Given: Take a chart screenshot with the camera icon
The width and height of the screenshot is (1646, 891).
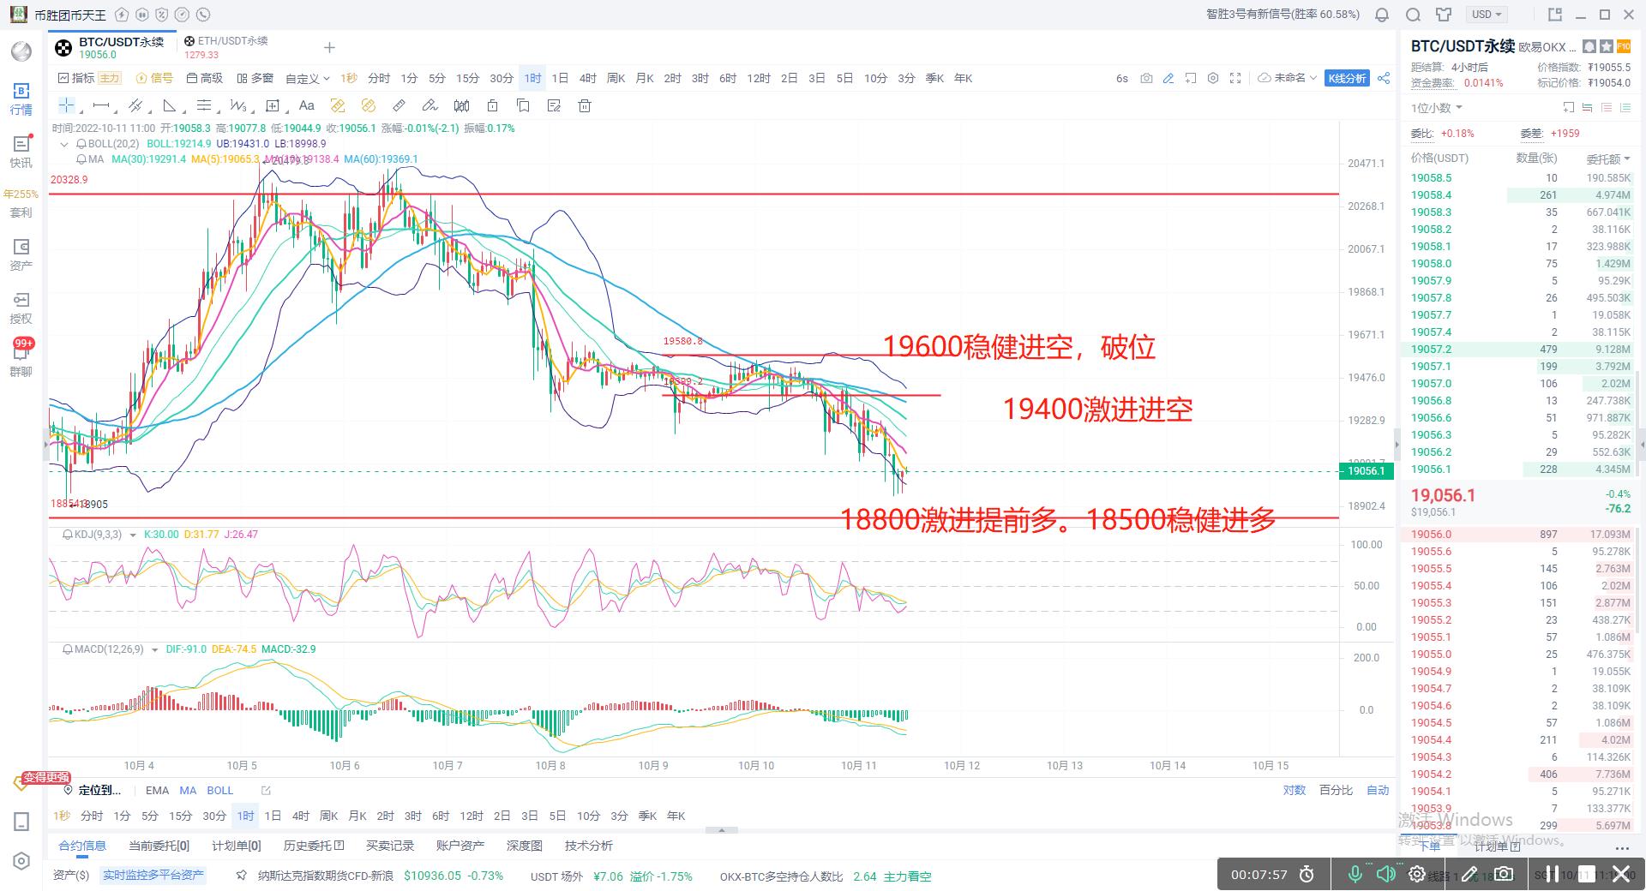Looking at the screenshot, I should click(x=1146, y=77).
